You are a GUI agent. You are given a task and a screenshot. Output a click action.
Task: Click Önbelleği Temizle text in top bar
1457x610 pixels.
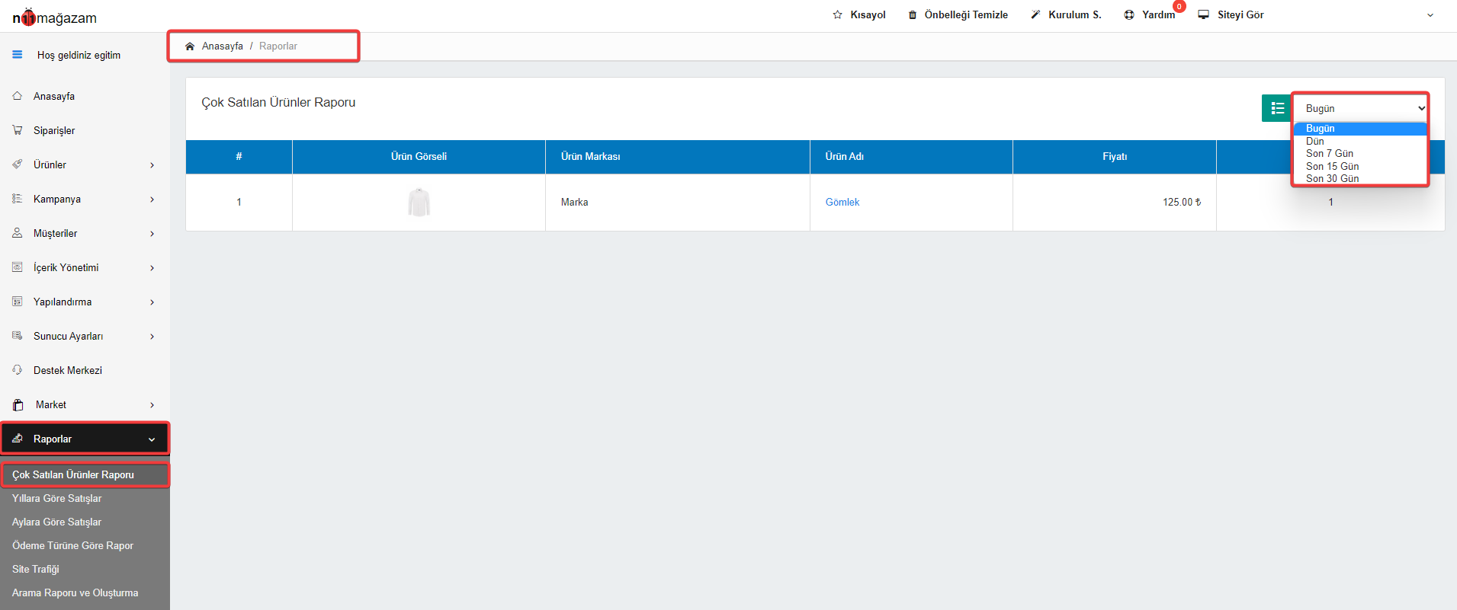point(966,14)
